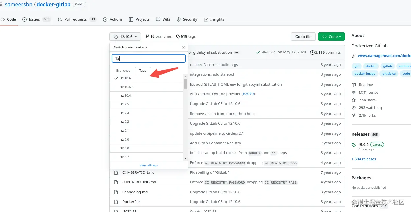Click the gitlab-ce topic tag
This screenshot has height=212, width=411.
[389, 74]
